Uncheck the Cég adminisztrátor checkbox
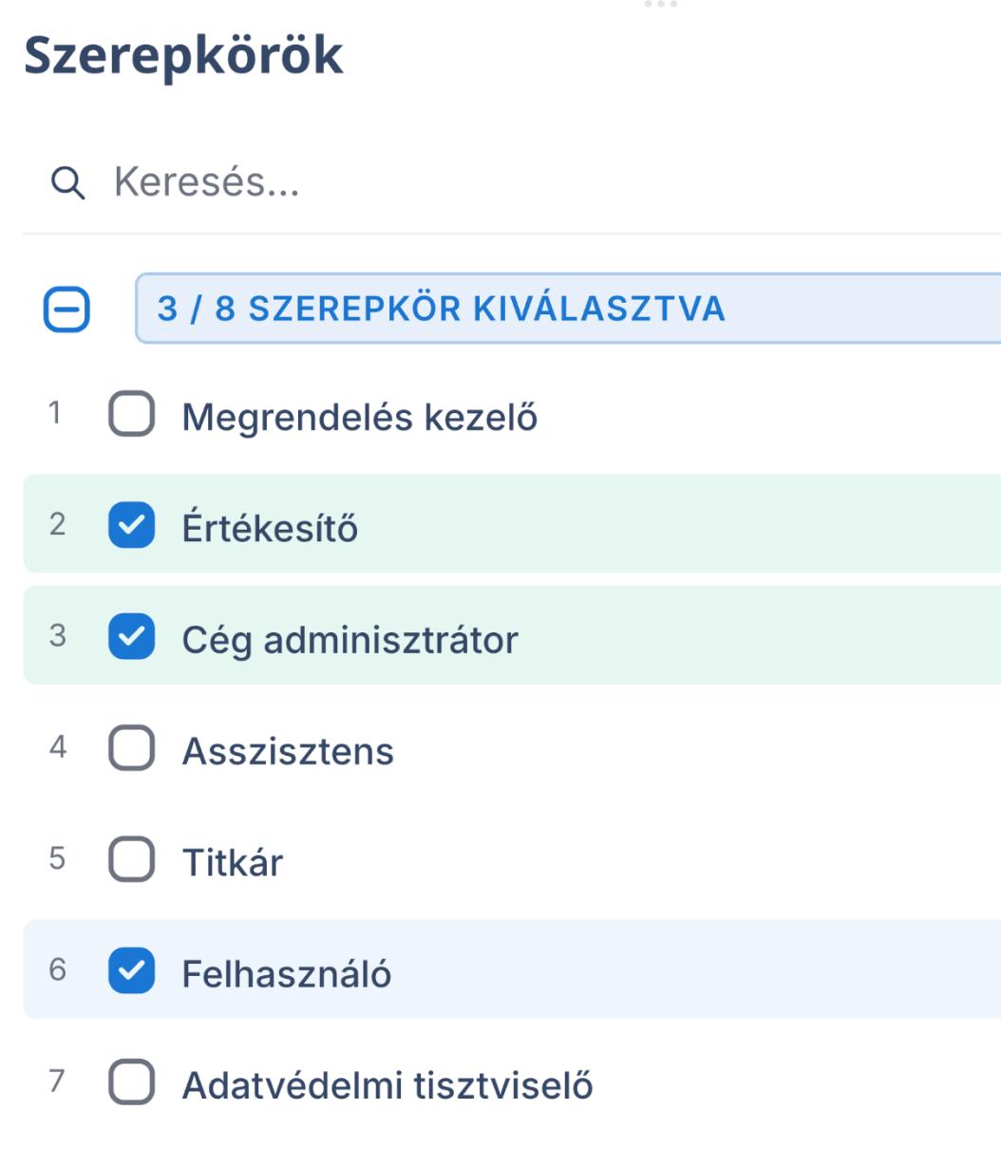This screenshot has width=1001, height=1166. [132, 637]
